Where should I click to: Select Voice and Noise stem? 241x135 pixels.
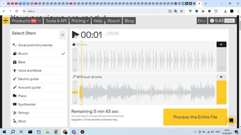point(39,70)
